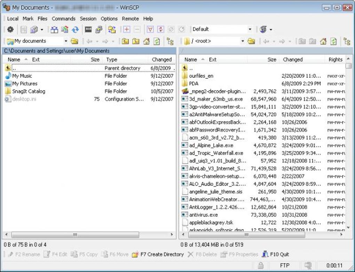Click remote panel Back arrow
Screen dimensions: 355x272
point(266,41)
